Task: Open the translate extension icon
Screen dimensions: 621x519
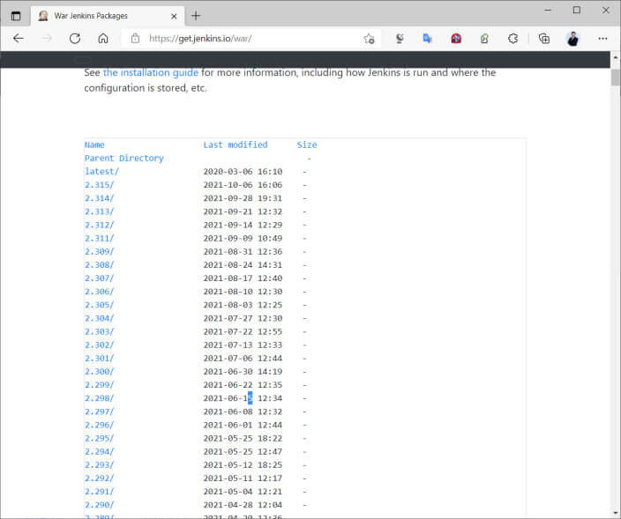Action: (427, 39)
